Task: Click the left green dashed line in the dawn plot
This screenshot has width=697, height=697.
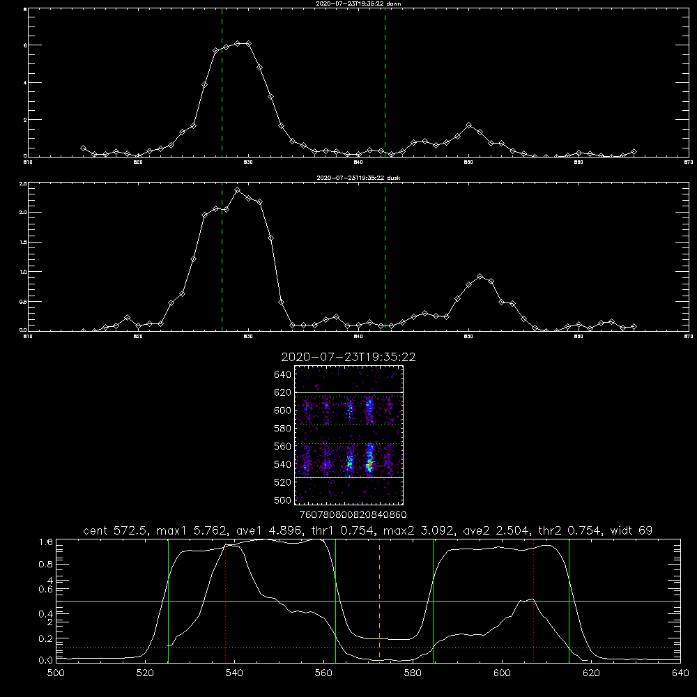Action: (222, 82)
